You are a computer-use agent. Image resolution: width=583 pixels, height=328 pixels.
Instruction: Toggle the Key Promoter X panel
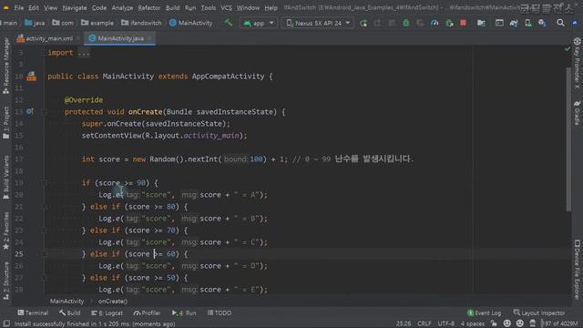[577, 63]
